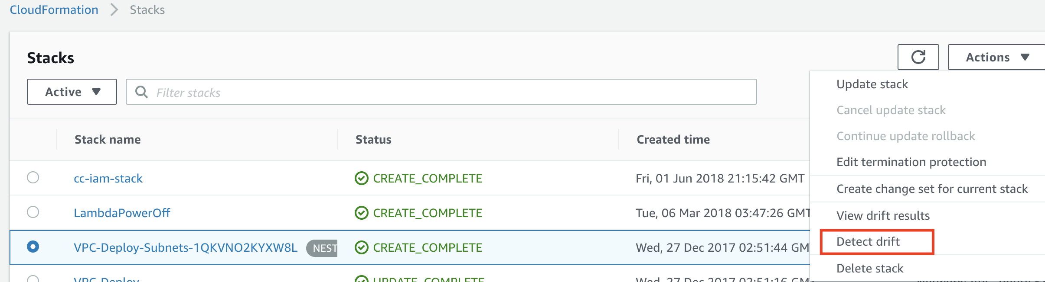Select the VPC-Deploy-Subnets radio button
Screen dimensions: 1045x282
tap(33, 247)
